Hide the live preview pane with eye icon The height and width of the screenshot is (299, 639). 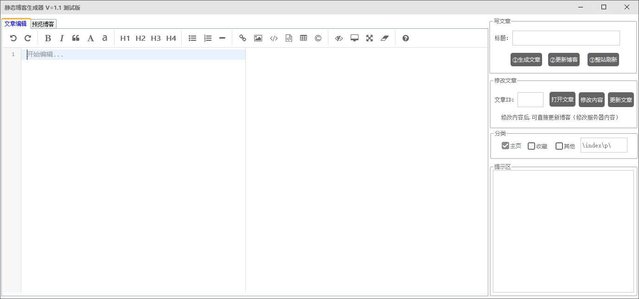[339, 38]
